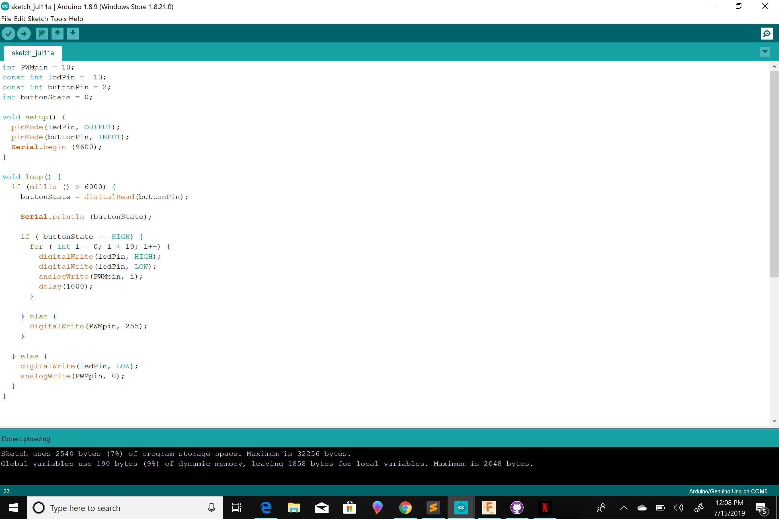Open the Windows Start menu

pyautogui.click(x=14, y=507)
